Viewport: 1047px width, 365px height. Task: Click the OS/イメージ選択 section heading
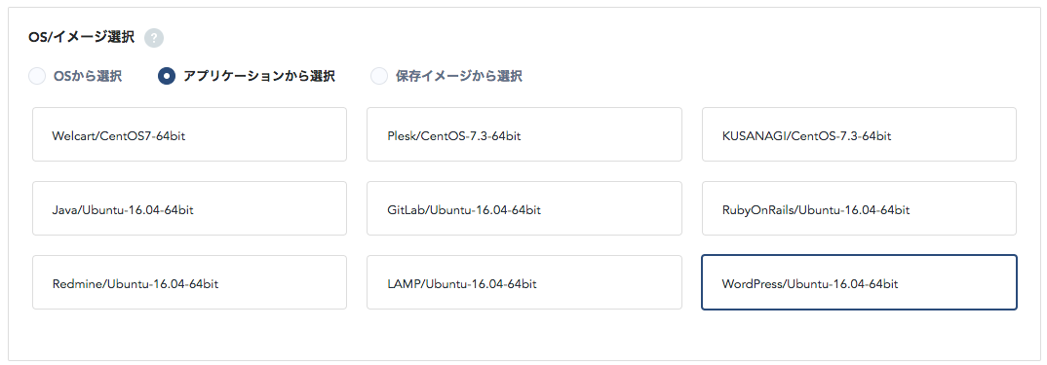point(82,37)
